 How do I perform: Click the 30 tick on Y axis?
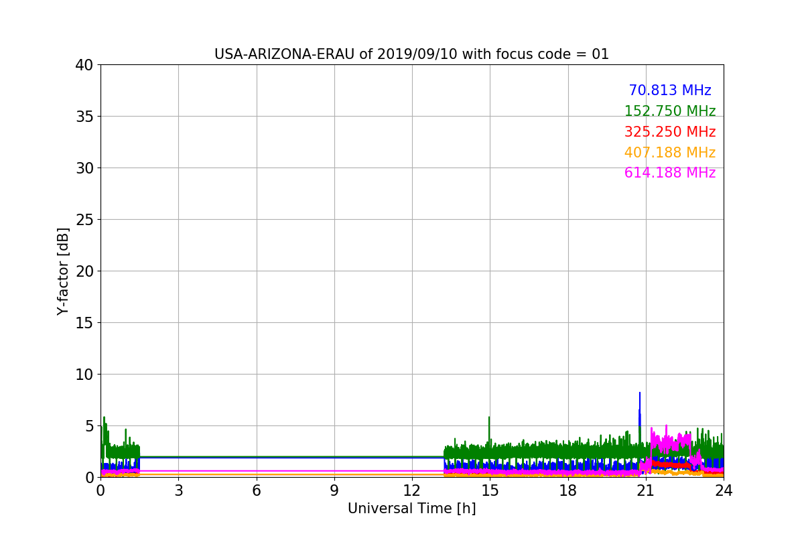coord(84,168)
